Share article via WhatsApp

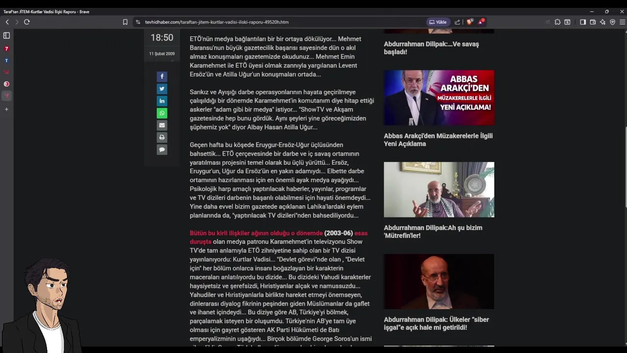(162, 113)
